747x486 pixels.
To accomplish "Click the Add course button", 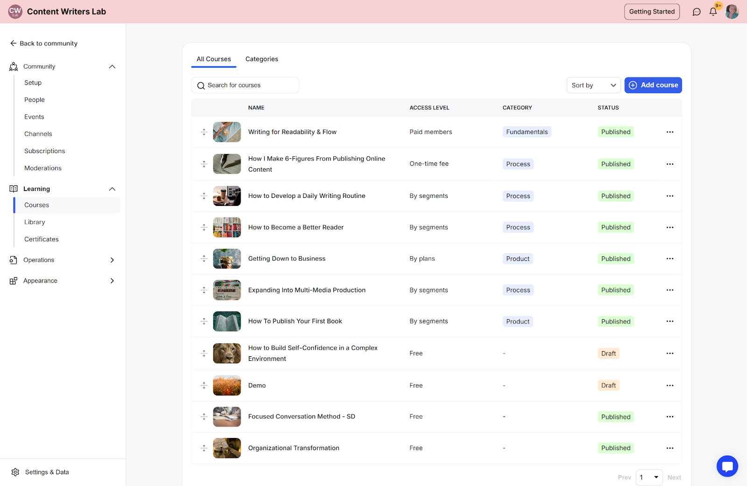I will tap(653, 85).
